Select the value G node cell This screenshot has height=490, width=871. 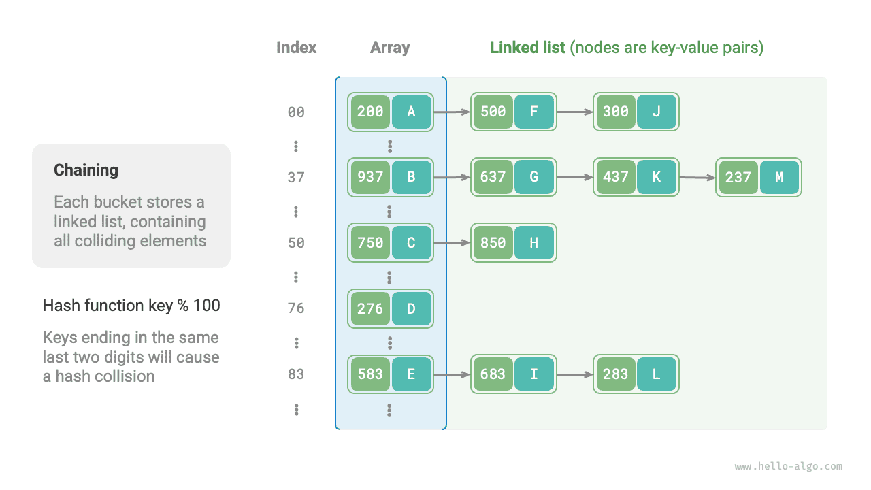click(534, 177)
